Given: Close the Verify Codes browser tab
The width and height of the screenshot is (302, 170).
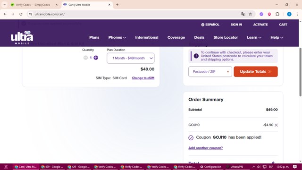Looking at the screenshot, I should 57,5.
